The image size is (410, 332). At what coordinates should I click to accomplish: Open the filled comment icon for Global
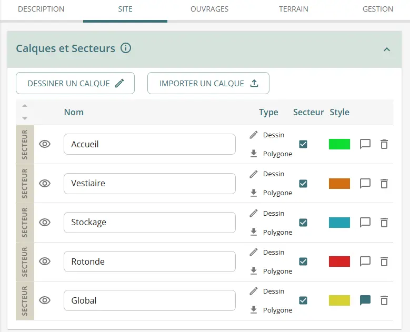[x=365, y=300]
